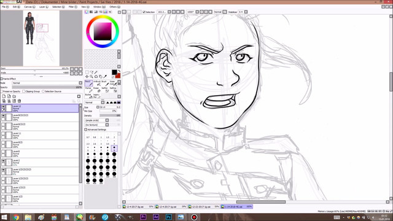The height and width of the screenshot is (221, 393).
Task: Adjust the brush Density slider
Action: tap(110, 115)
